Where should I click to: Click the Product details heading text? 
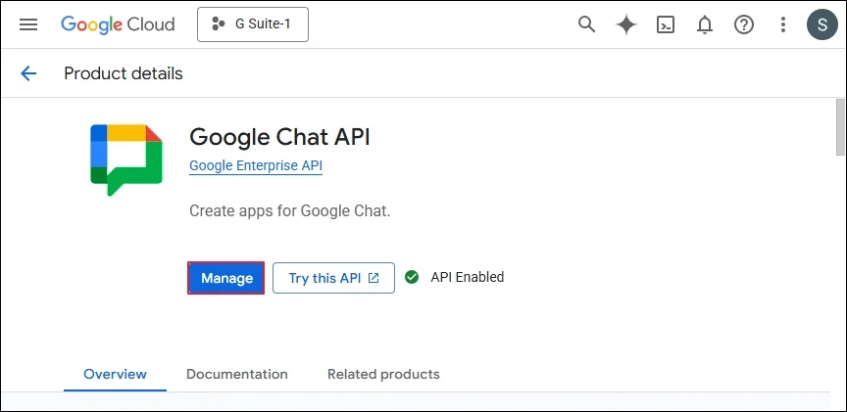coord(124,73)
